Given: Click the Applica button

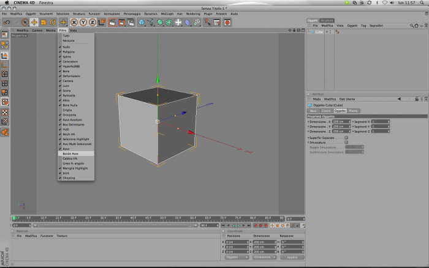Looking at the screenshot, I should 292,257.
